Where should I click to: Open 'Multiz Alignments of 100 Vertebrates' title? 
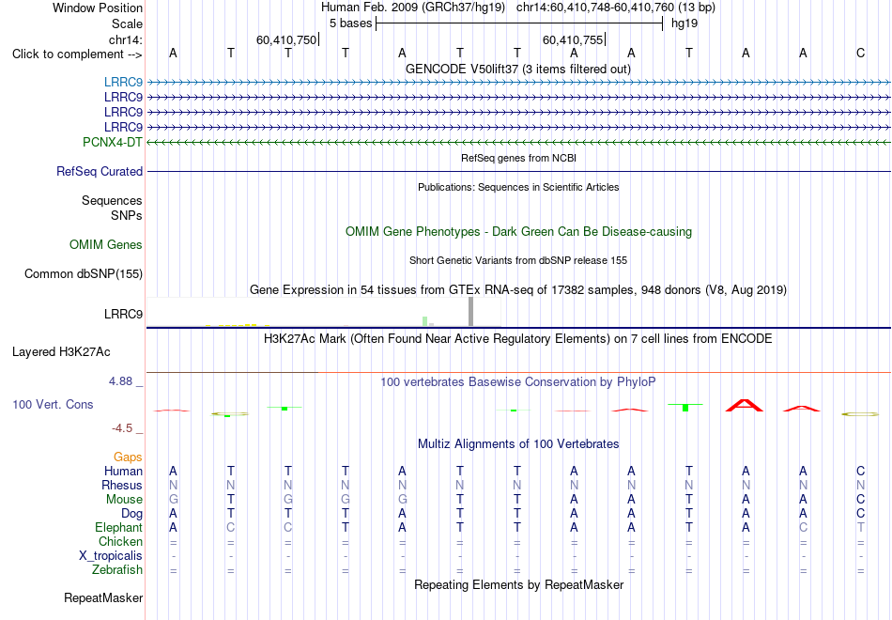pyautogui.click(x=518, y=444)
